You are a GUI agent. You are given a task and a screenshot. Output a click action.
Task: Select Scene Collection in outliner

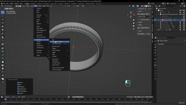point(162,8)
